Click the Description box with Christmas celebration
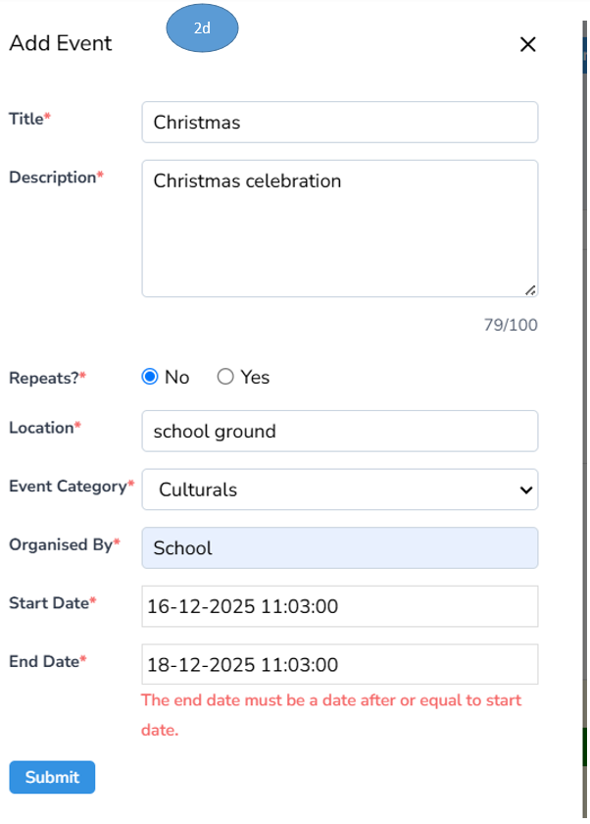590x824 pixels. (339, 228)
